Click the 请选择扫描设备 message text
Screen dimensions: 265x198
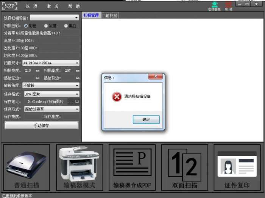point(137,96)
